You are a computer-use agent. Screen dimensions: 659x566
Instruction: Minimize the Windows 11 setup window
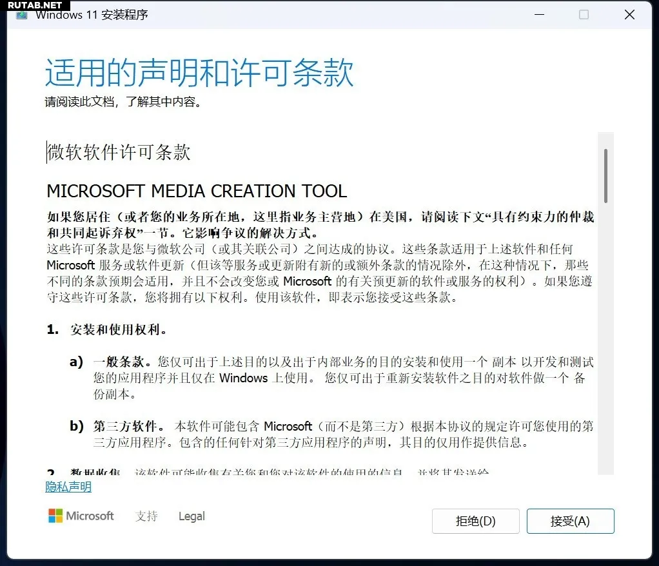[x=538, y=14]
